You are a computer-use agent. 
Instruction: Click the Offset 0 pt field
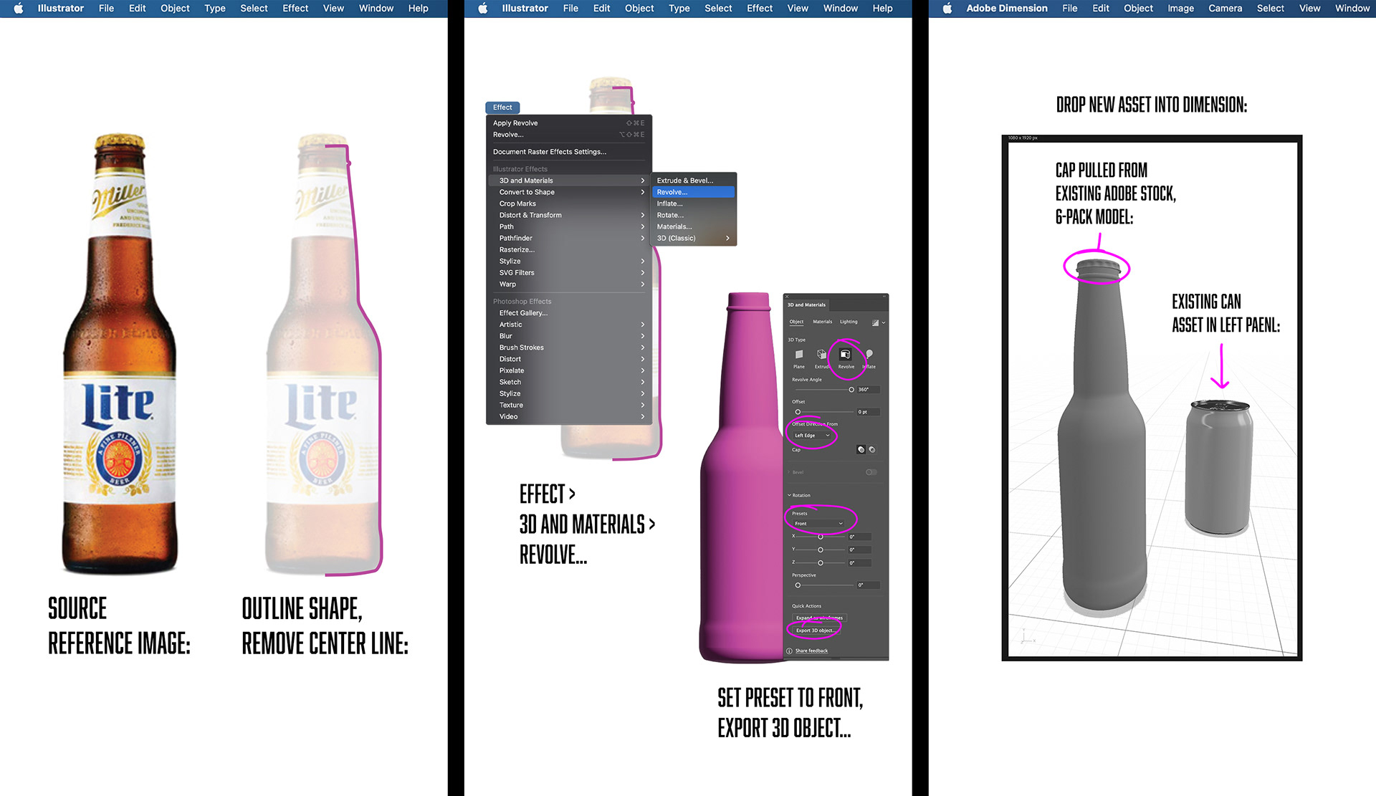pyautogui.click(x=868, y=412)
